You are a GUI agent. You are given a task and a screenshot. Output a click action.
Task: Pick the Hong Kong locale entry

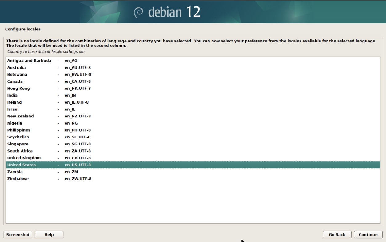193,89
